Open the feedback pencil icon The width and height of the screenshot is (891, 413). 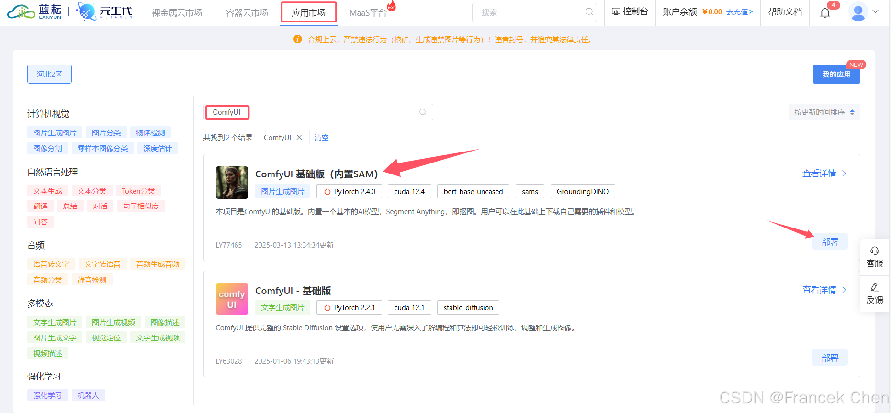875,287
